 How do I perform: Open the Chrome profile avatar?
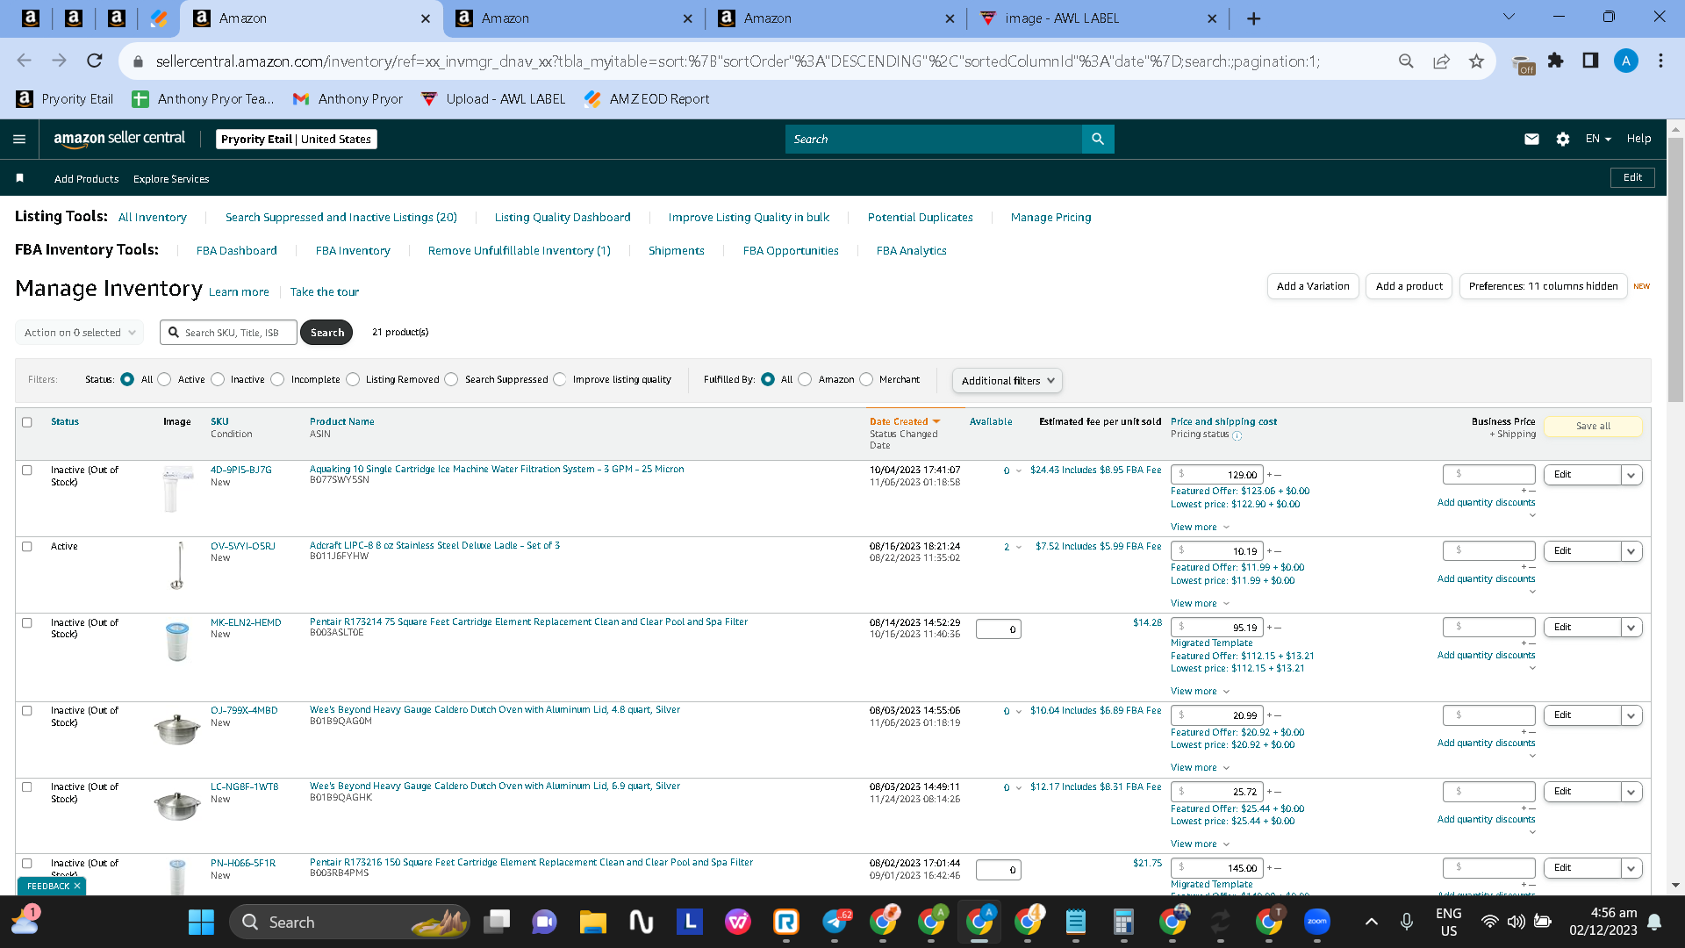tap(1625, 61)
